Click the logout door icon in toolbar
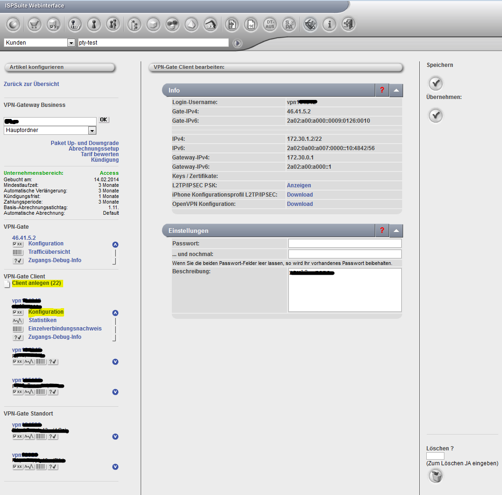Viewport: 502px width, 495px height. click(348, 25)
